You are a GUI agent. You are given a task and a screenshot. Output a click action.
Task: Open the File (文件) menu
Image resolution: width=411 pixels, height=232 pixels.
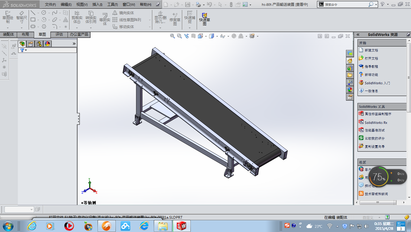pos(50,5)
